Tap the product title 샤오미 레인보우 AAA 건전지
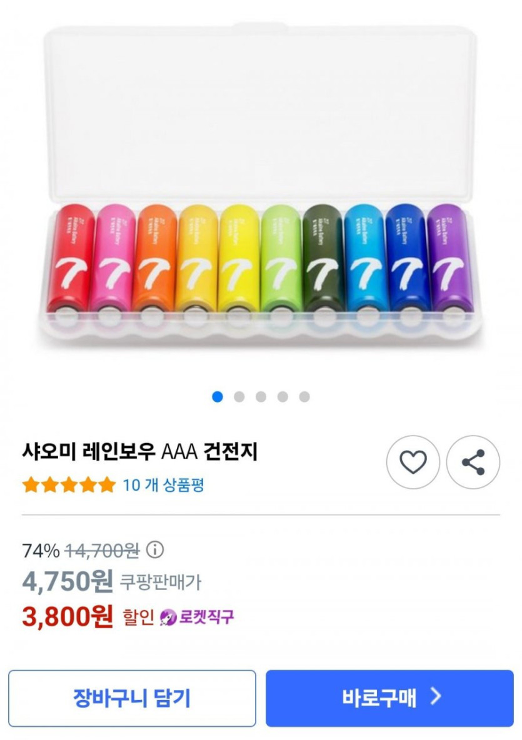The width and height of the screenshot is (522, 740). 139,451
